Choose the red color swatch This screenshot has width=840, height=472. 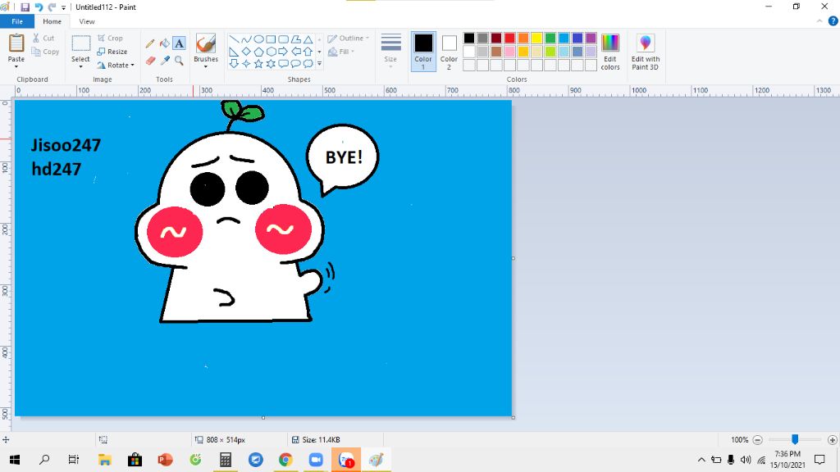pos(509,38)
